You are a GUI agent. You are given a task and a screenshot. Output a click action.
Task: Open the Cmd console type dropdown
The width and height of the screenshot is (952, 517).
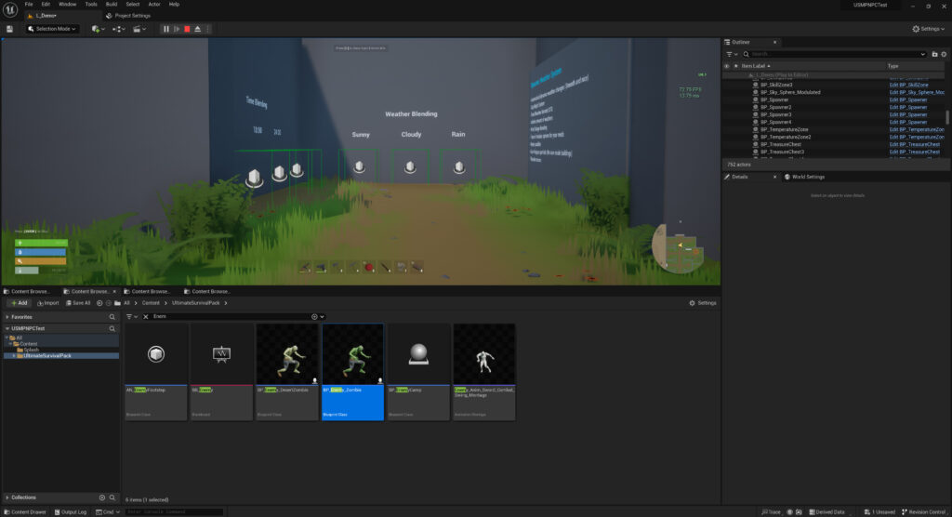click(108, 512)
